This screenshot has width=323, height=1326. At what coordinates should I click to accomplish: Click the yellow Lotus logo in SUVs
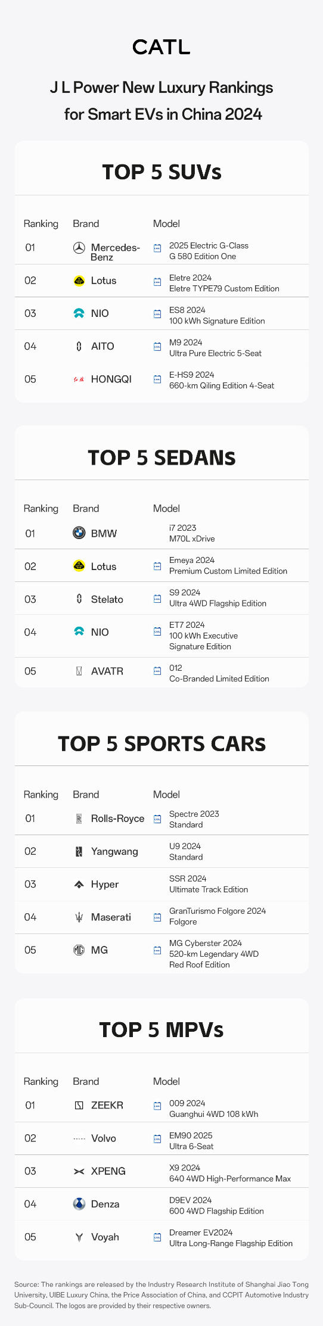tap(79, 281)
